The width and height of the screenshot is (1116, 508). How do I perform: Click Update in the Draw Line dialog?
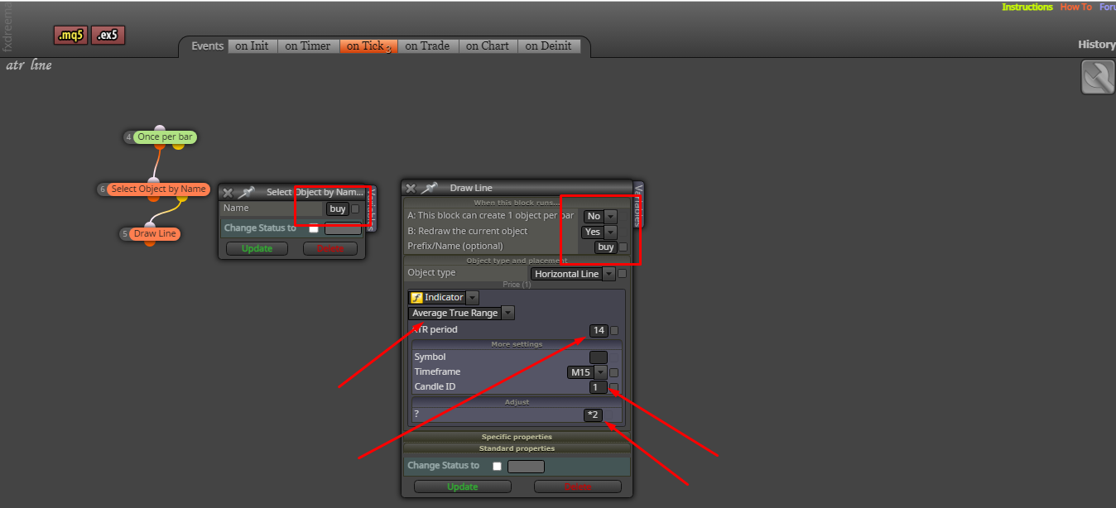click(463, 486)
